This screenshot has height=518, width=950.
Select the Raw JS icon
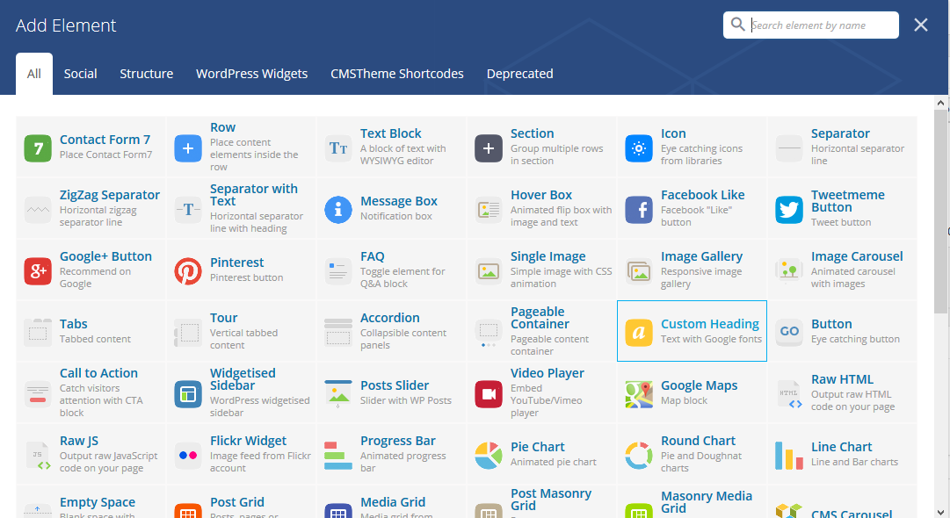(38, 456)
